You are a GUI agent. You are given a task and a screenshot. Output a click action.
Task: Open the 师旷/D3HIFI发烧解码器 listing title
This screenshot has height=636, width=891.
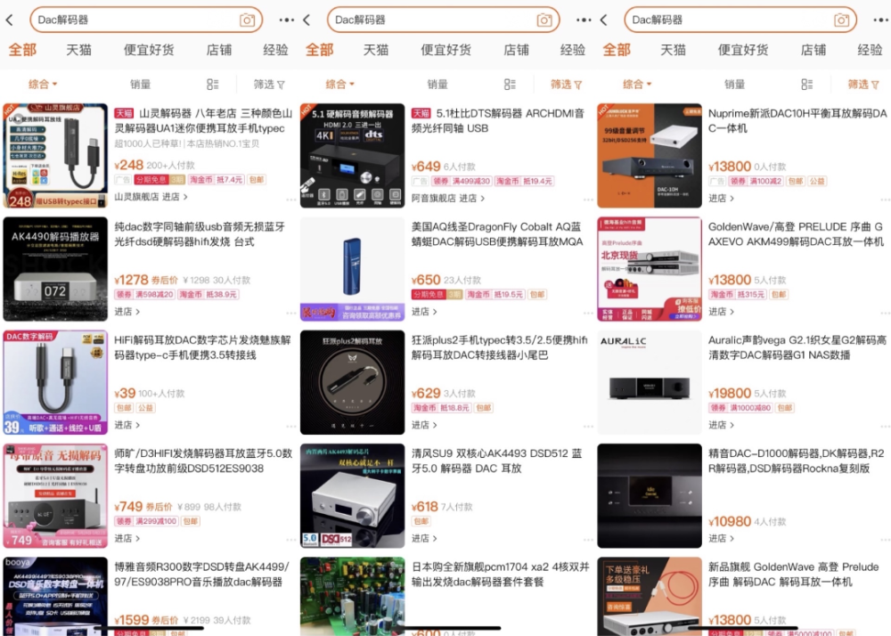(x=203, y=461)
